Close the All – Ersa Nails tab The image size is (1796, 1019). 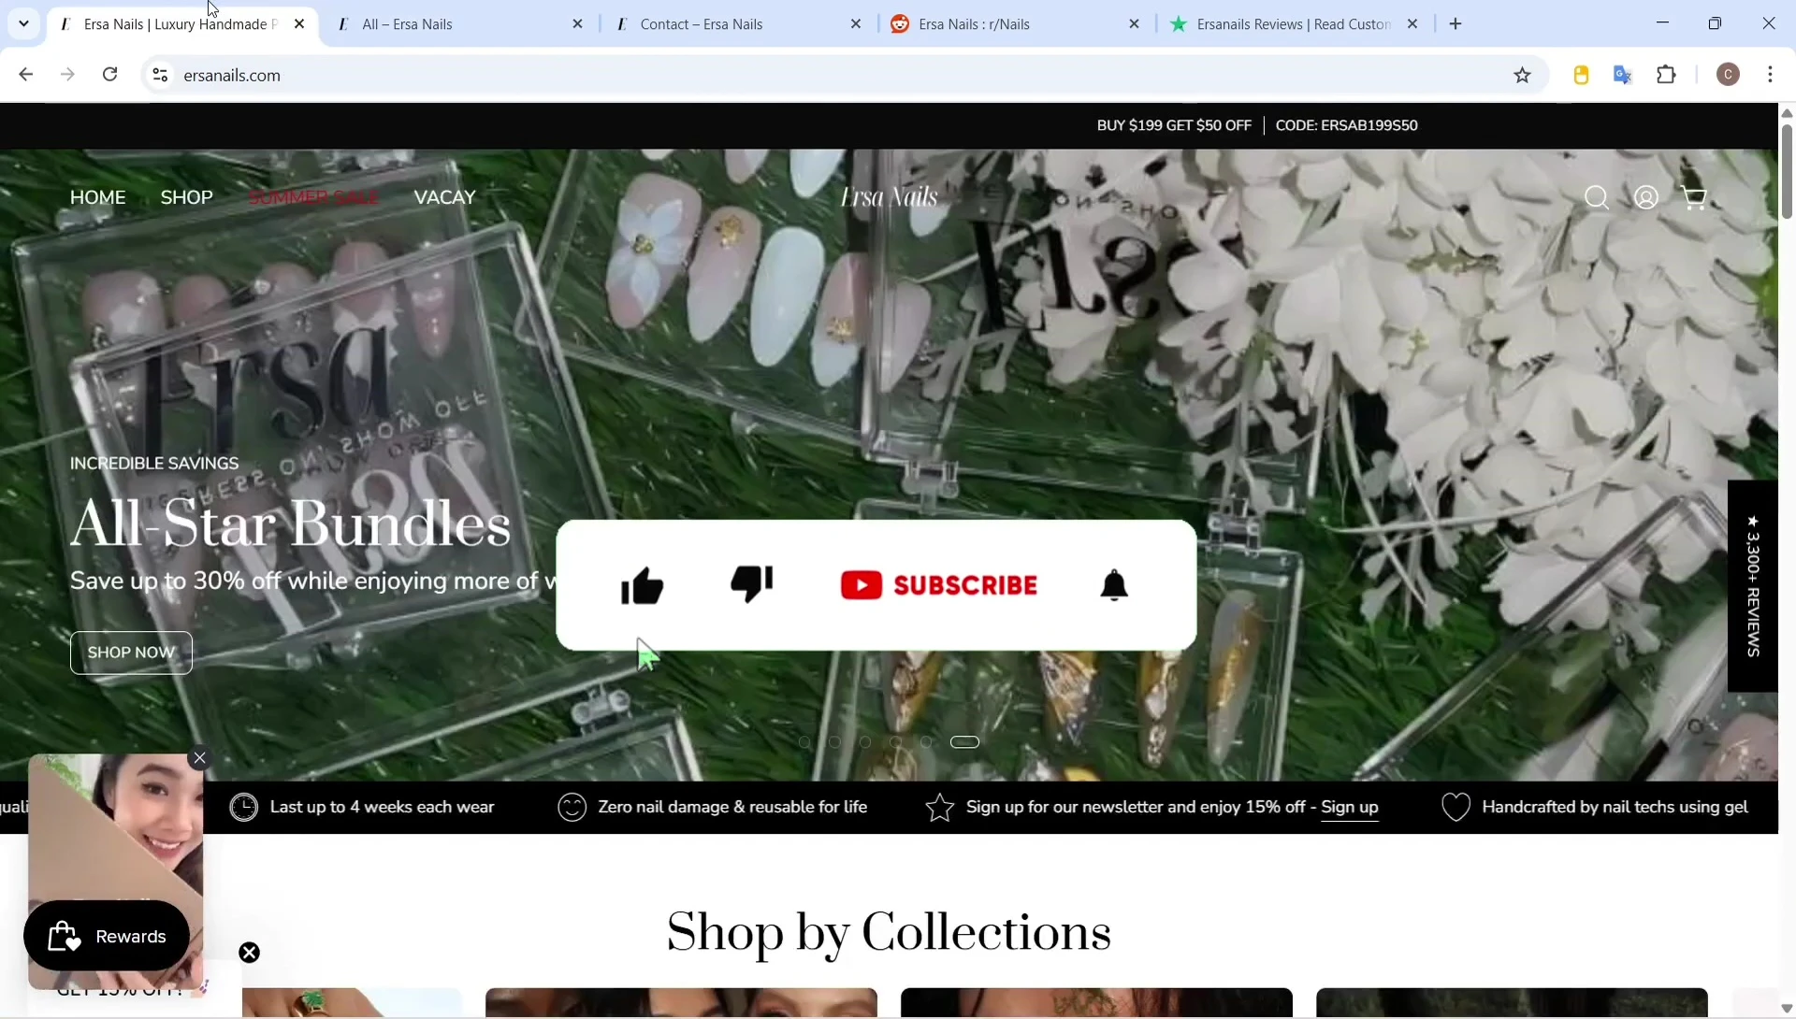coord(578,24)
